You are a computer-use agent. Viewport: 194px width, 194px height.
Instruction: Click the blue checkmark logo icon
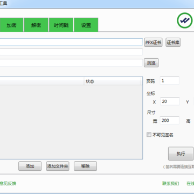click(x=185, y=20)
